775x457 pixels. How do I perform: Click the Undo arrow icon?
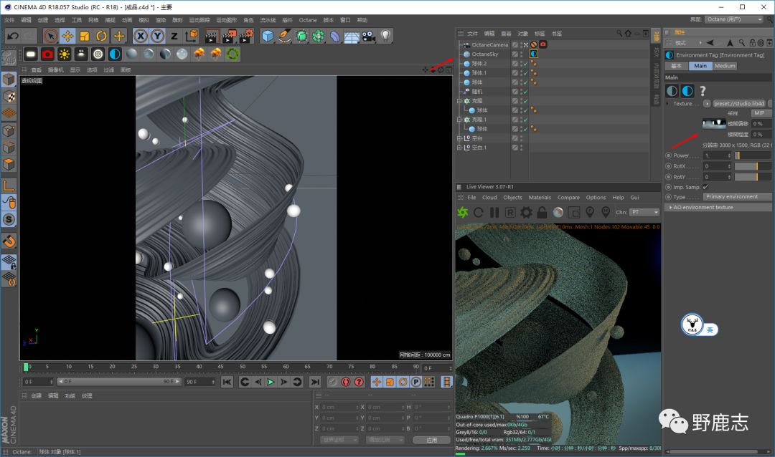[x=12, y=36]
